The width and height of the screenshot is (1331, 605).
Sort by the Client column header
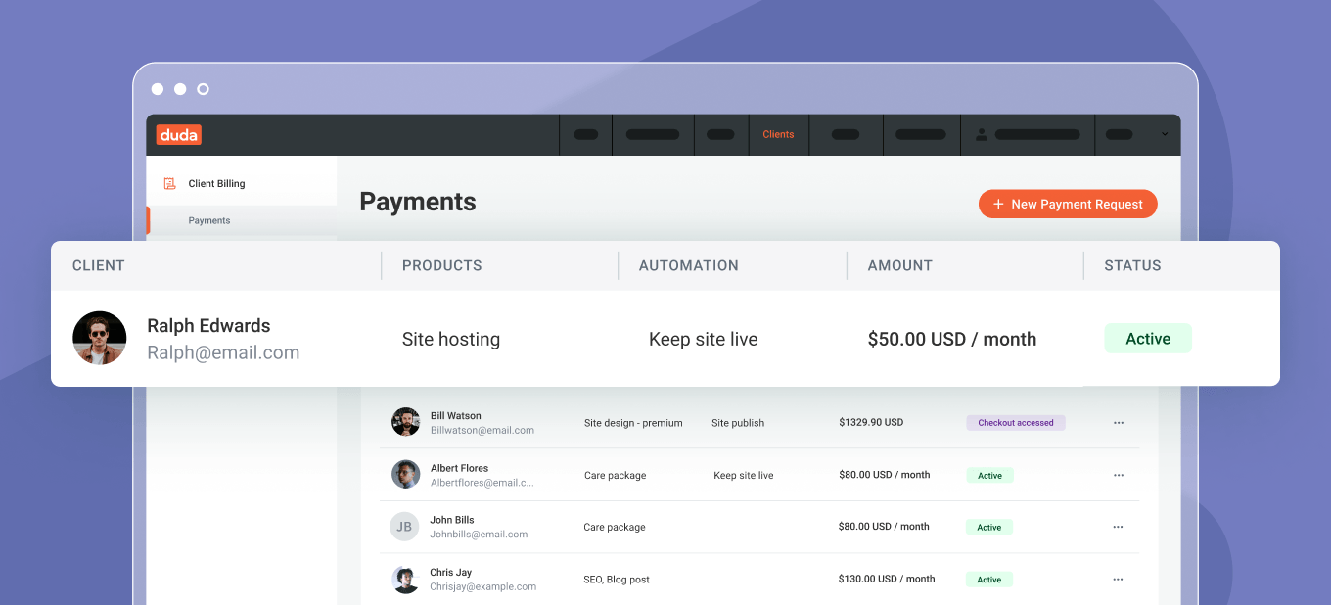click(99, 265)
